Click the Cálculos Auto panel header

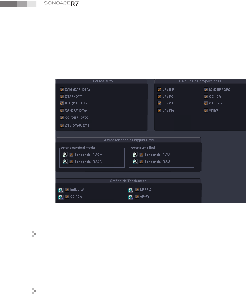click(101, 81)
